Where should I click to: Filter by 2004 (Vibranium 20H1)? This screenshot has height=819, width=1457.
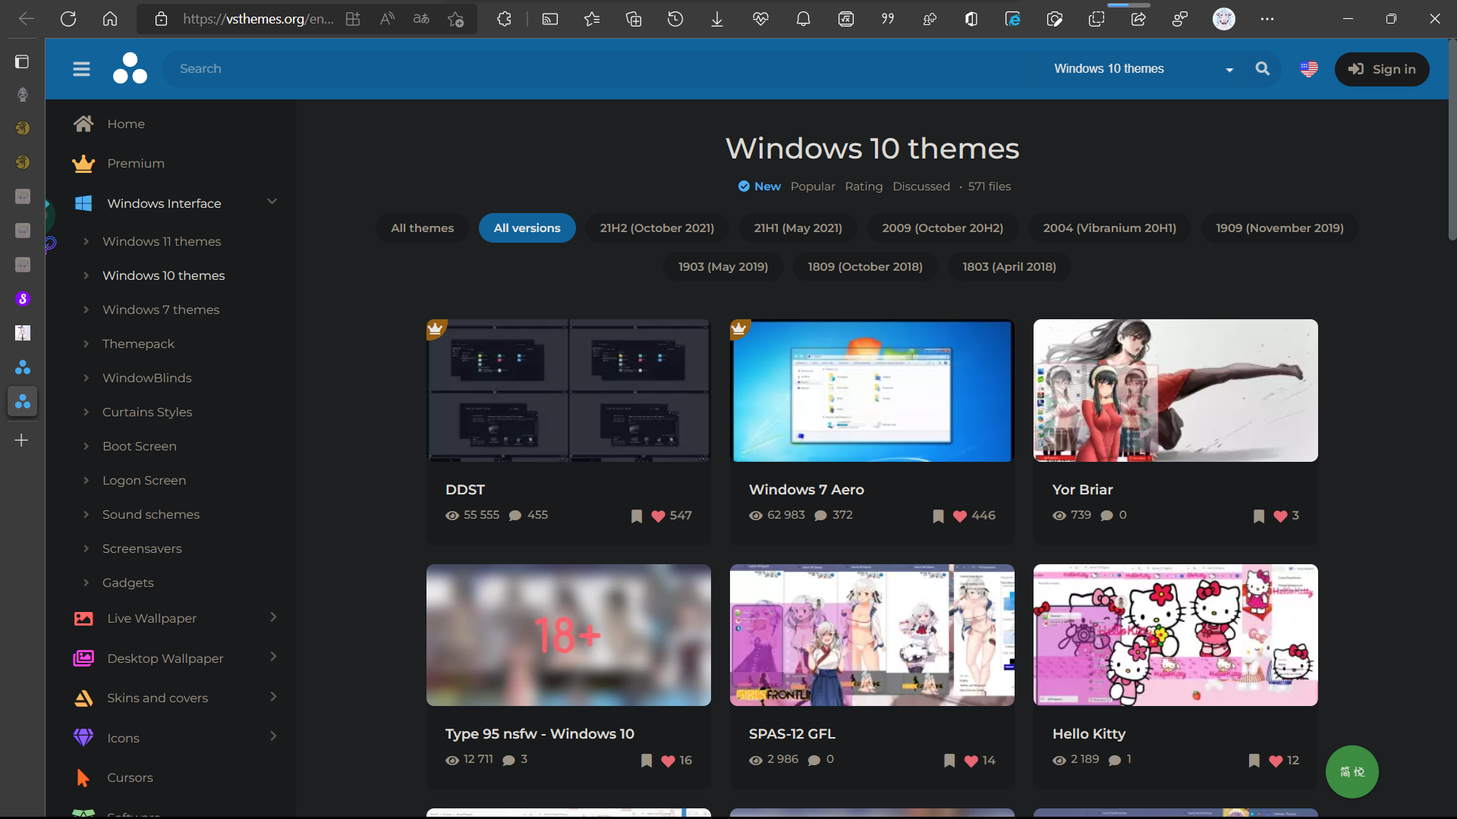click(1109, 228)
